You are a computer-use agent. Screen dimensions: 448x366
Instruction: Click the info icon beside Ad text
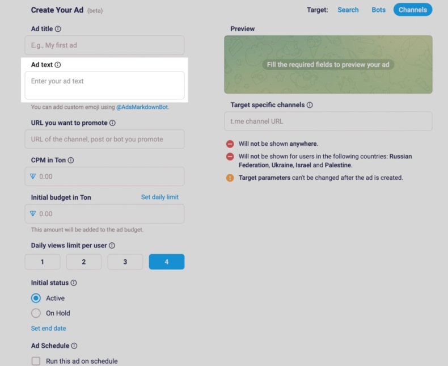point(58,65)
